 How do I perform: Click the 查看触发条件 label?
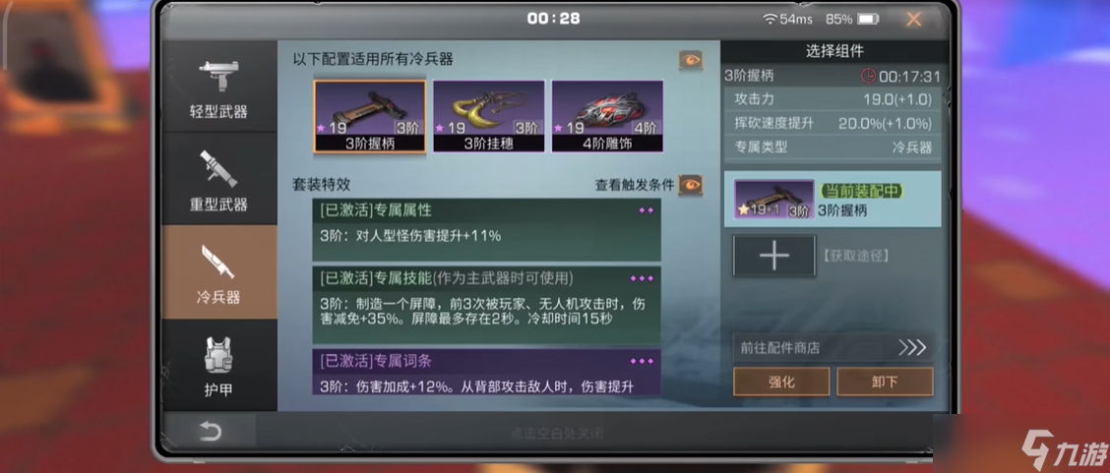[x=635, y=185]
